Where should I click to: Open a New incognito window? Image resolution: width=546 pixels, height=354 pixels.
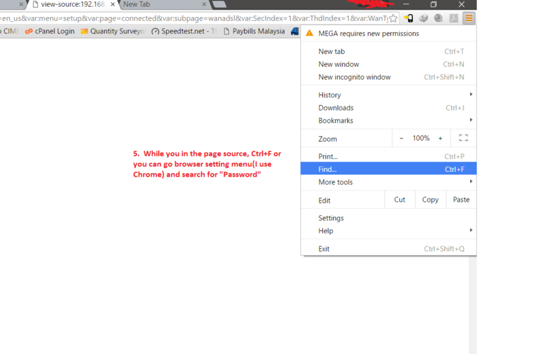pos(354,77)
